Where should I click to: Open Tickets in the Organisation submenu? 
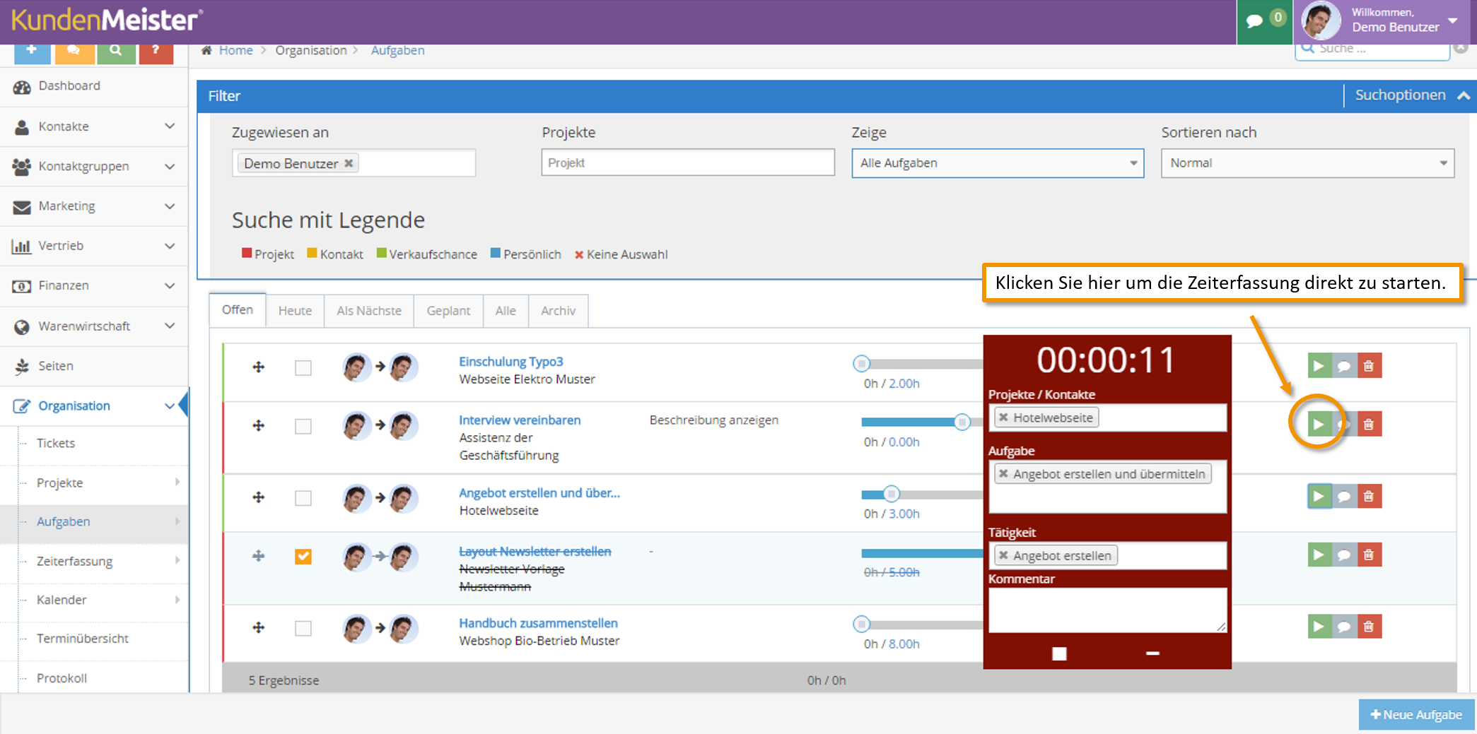[56, 444]
